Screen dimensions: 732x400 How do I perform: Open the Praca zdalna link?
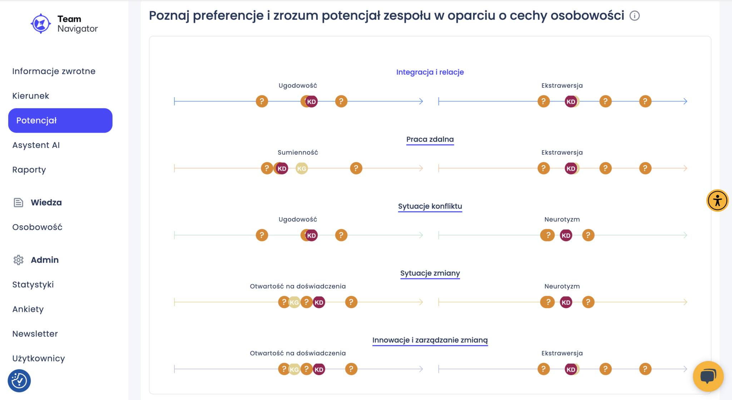click(x=430, y=140)
